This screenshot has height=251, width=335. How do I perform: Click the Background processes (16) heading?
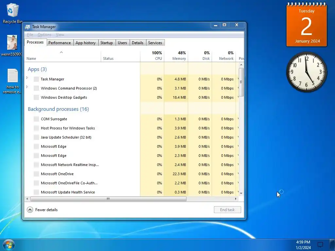pyautogui.click(x=58, y=109)
